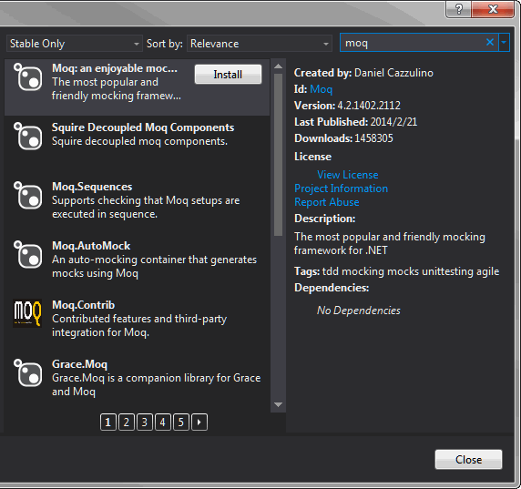521x489 pixels.
Task: Click the Grace.Moq package icon
Action: tap(28, 372)
